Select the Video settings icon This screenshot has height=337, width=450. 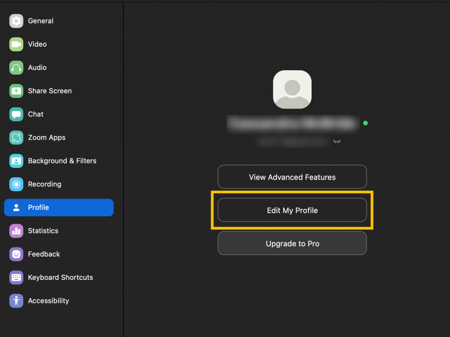coord(16,44)
